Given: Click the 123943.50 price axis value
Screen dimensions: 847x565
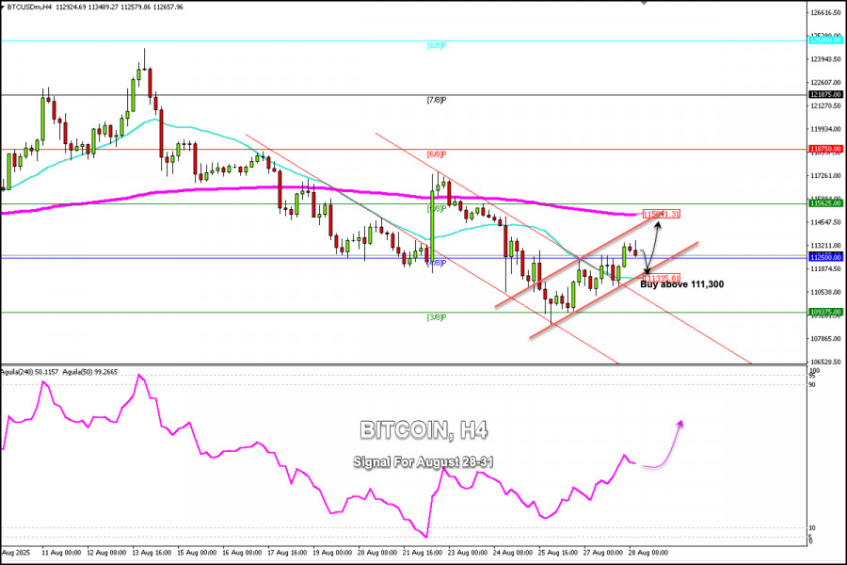Looking at the screenshot, I should pyautogui.click(x=825, y=59).
